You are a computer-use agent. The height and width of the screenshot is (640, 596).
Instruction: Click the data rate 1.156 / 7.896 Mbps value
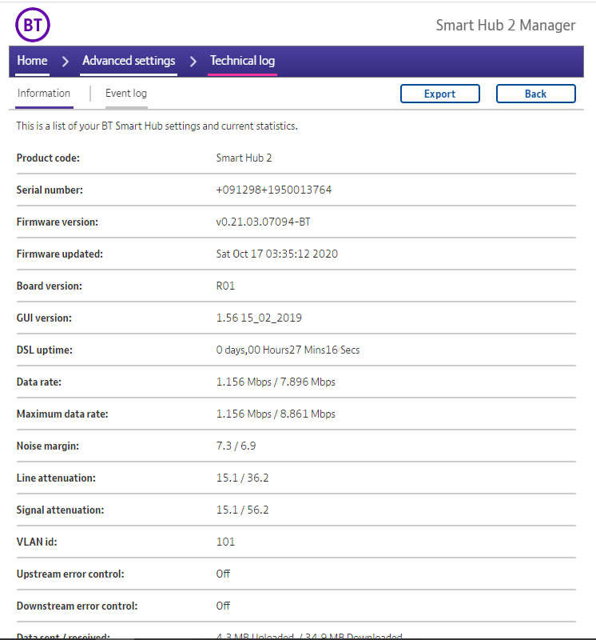276,382
